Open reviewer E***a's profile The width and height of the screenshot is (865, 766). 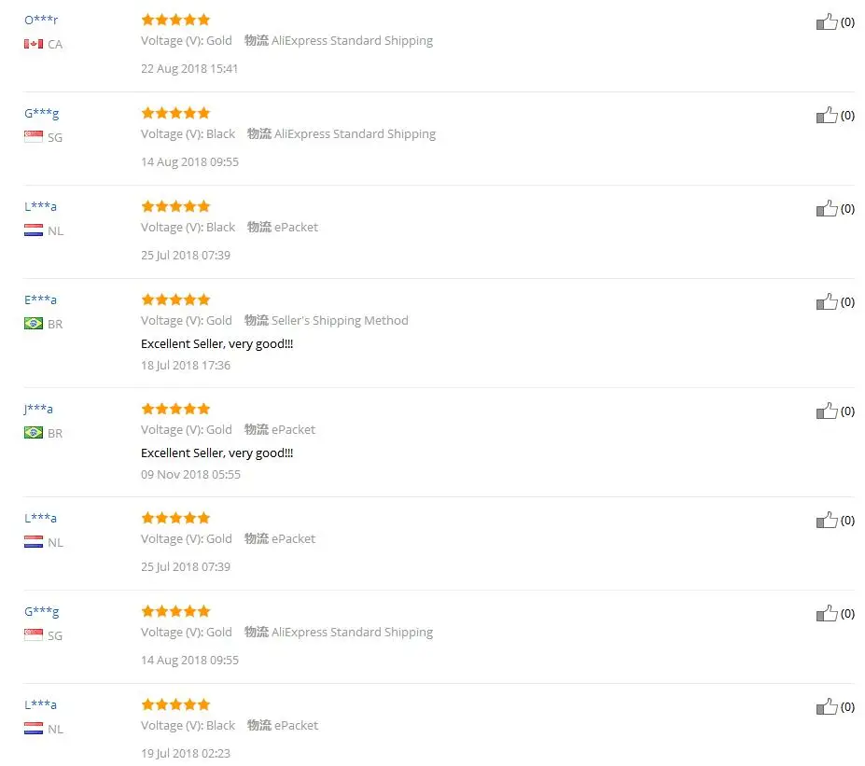coord(40,300)
